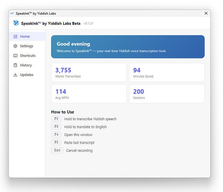View the History page
Image resolution: width=223 pixels, height=192 pixels.
pos(27,65)
